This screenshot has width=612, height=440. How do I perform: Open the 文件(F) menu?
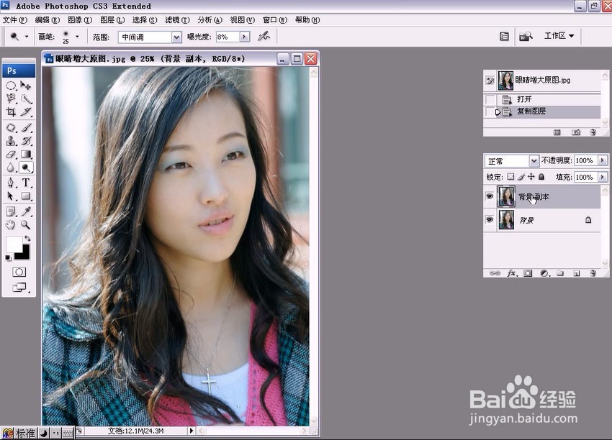tap(15, 20)
